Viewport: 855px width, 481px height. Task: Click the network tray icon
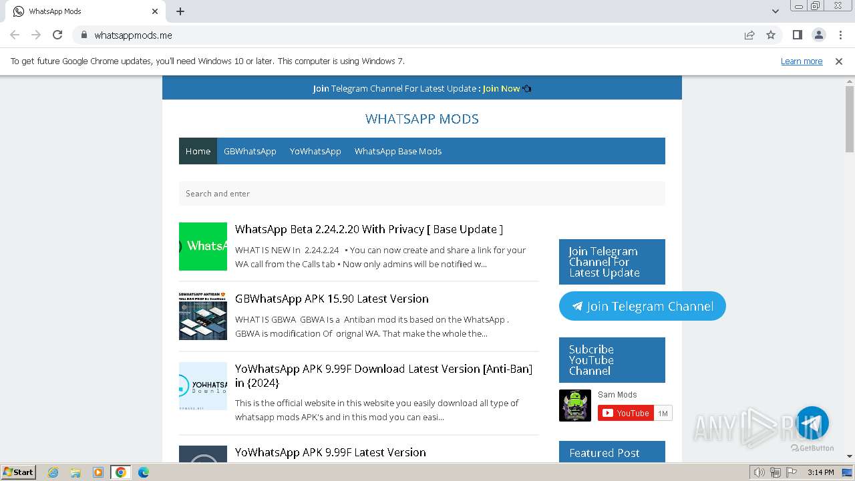point(776,472)
